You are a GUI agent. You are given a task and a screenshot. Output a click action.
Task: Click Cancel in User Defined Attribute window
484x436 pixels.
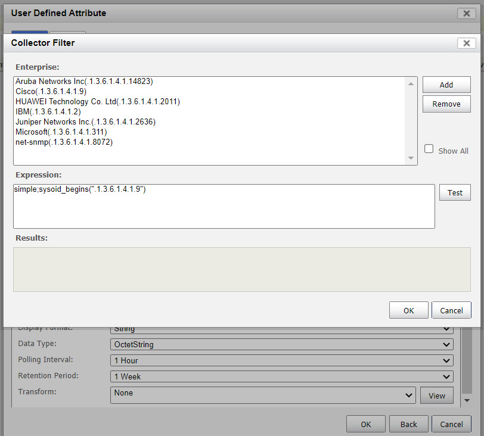click(451, 424)
